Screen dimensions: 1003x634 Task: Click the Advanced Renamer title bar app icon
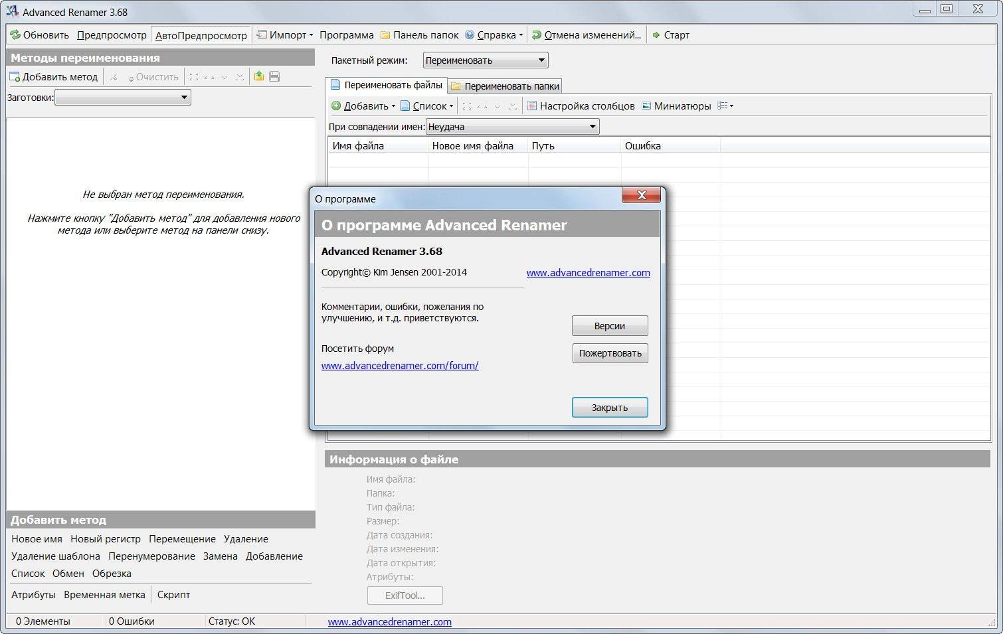point(11,11)
